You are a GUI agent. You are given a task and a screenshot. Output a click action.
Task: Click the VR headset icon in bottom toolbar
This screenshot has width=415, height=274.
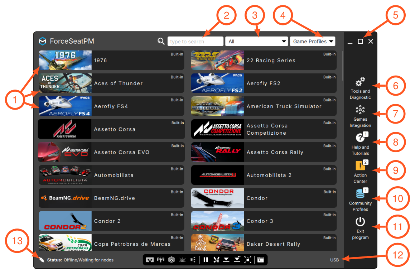(x=150, y=260)
